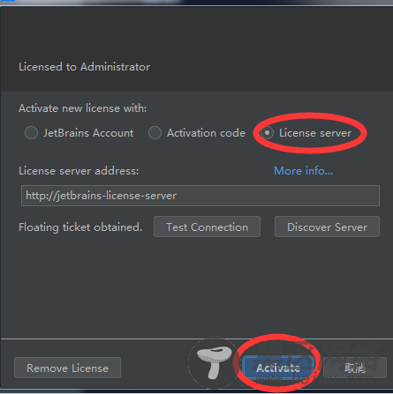Click inside the license server address field
The image size is (393, 394).
pos(200,196)
